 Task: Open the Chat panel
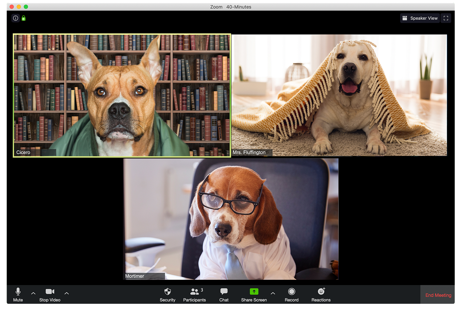(224, 295)
